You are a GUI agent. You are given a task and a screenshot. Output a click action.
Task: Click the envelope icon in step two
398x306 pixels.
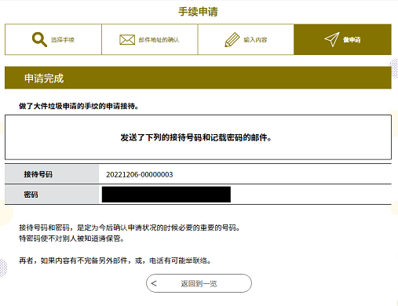[x=127, y=40]
